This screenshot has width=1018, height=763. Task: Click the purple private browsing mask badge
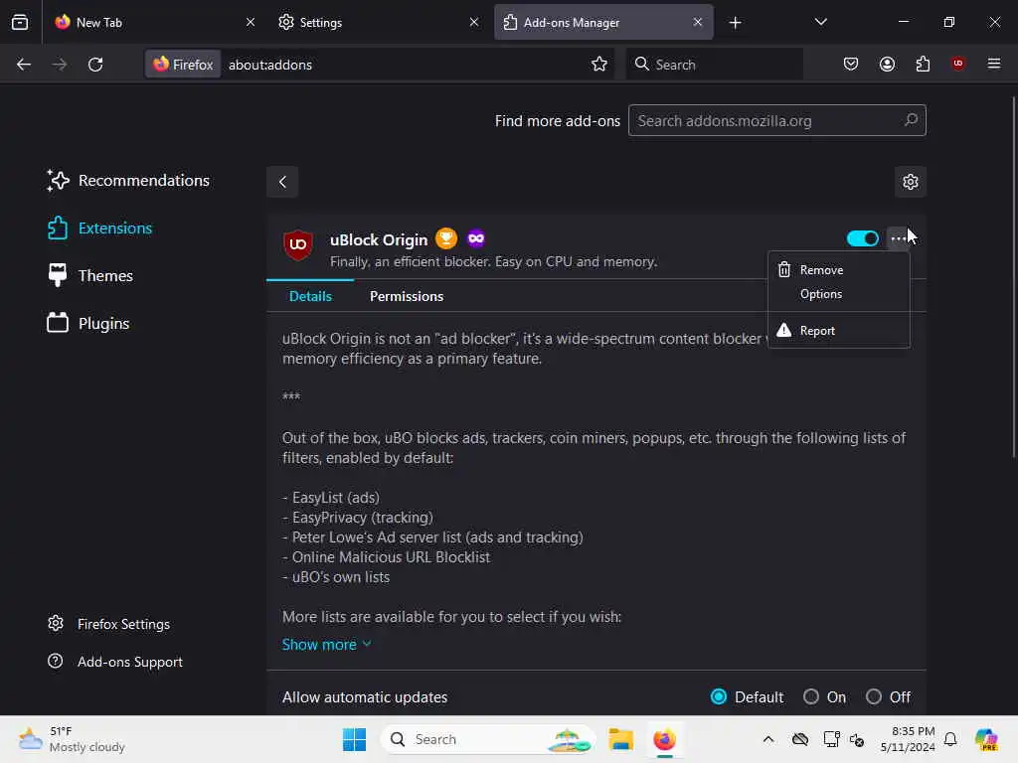(x=476, y=238)
